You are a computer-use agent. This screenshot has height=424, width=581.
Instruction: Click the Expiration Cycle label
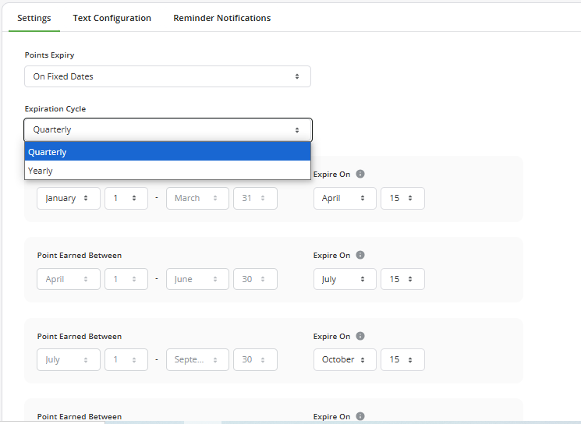click(x=55, y=109)
